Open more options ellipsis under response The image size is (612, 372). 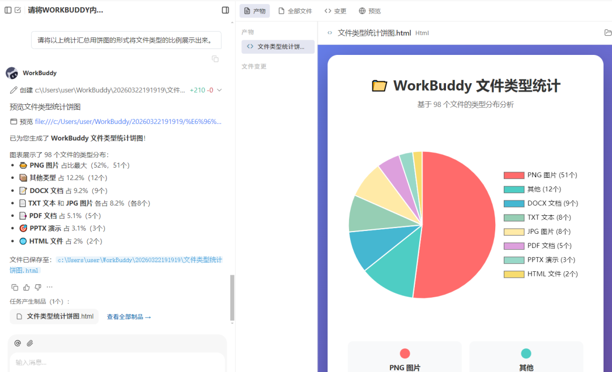click(x=49, y=287)
